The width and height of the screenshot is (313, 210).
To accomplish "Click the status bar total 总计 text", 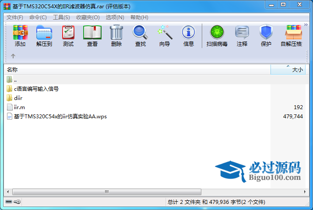I will pos(216,202).
